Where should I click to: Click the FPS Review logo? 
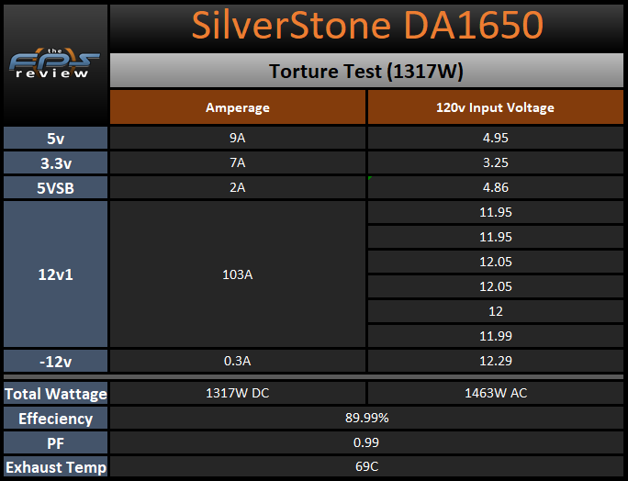click(54, 63)
